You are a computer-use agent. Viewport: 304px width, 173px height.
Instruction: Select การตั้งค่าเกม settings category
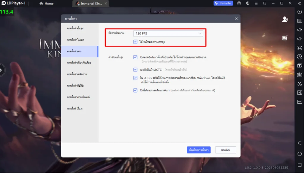80,51
